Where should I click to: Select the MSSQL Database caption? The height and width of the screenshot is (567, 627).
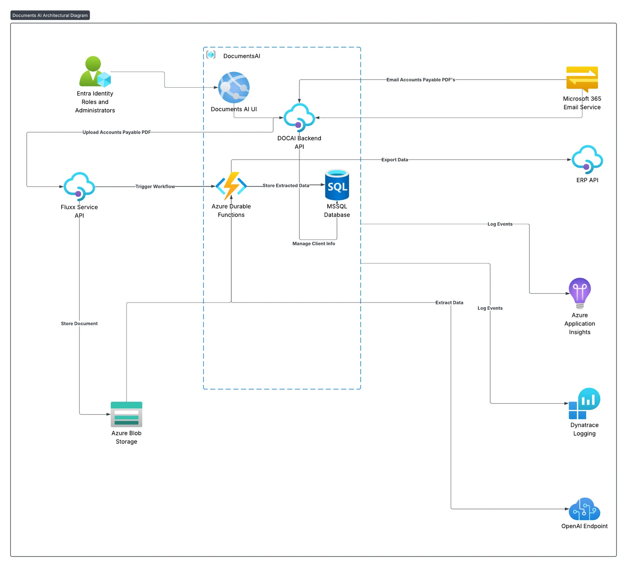[x=337, y=211]
